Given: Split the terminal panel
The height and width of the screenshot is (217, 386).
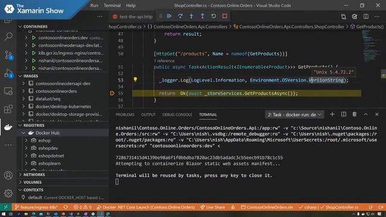Looking at the screenshot, I should point(344,114).
